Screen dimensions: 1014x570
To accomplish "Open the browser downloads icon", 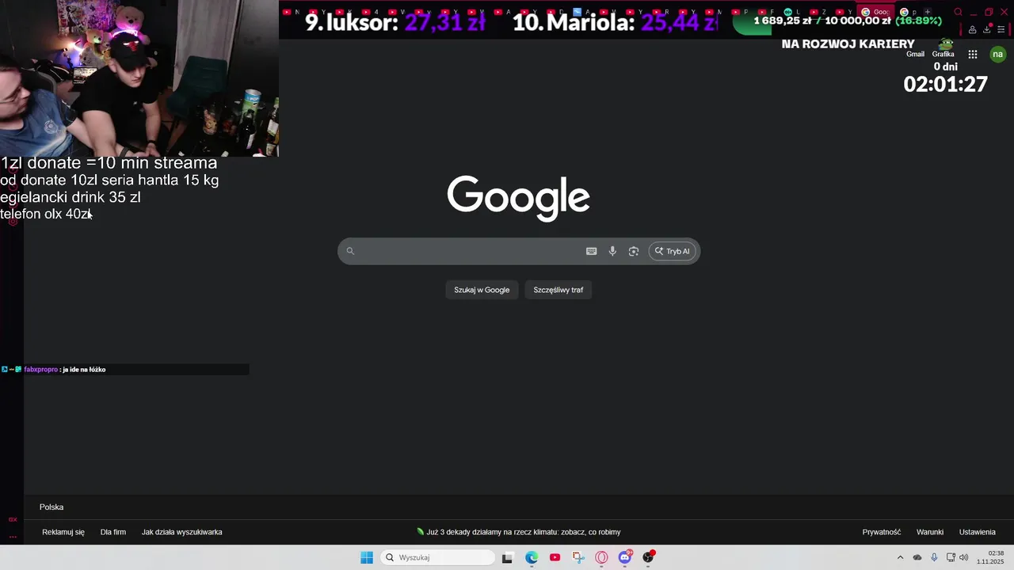I will click(987, 30).
